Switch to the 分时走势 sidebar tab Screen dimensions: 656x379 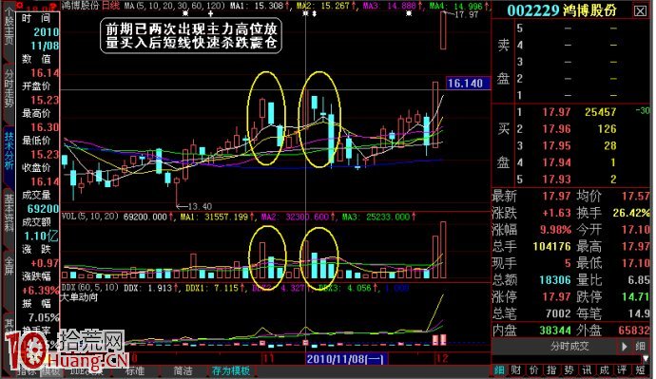click(8, 89)
